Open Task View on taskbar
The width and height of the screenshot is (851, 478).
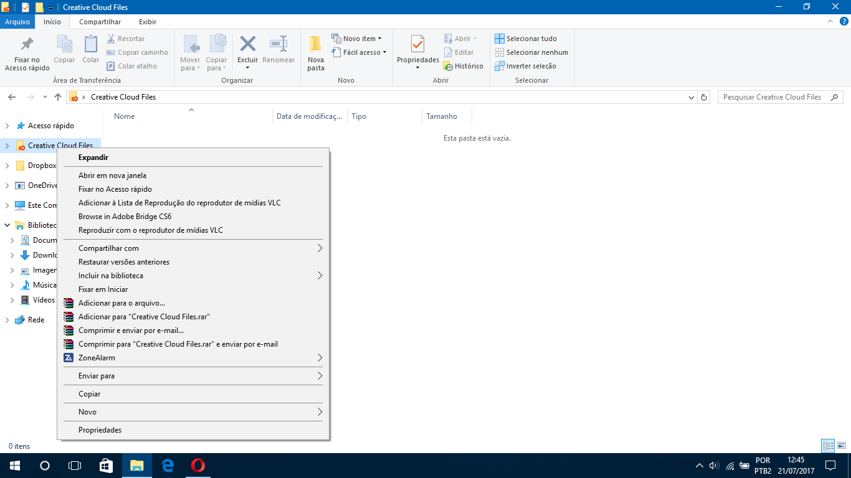[x=75, y=466]
